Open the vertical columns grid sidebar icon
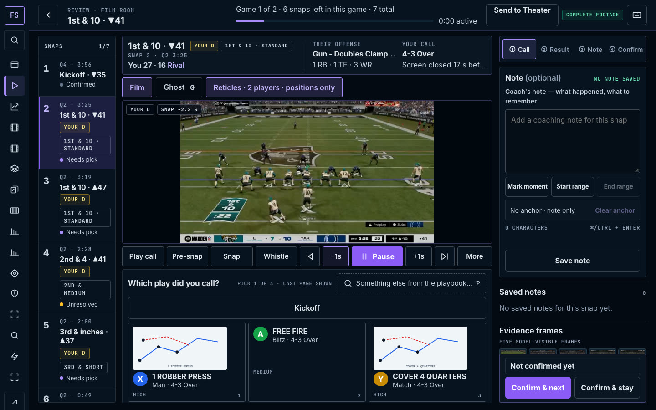Viewport: 656px width, 410px height. 15,210
